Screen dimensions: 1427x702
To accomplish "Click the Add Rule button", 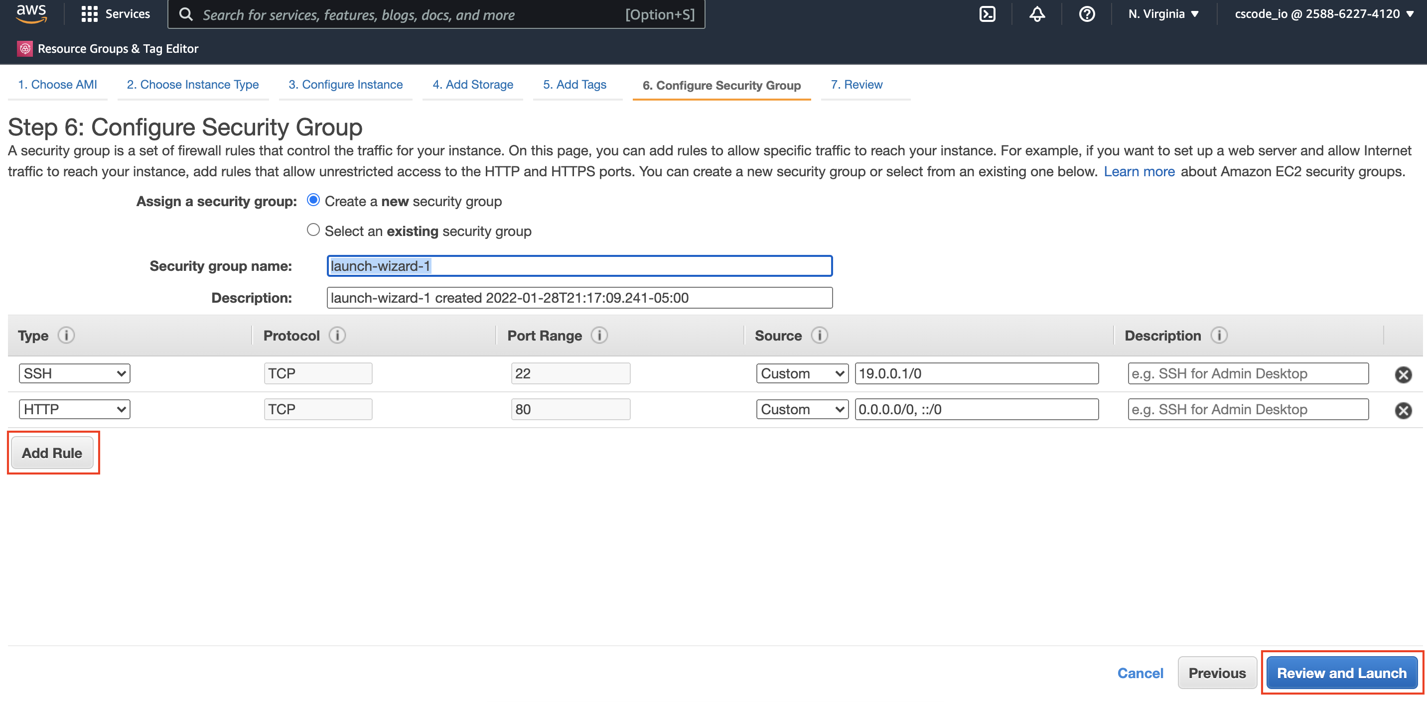I will (x=51, y=452).
